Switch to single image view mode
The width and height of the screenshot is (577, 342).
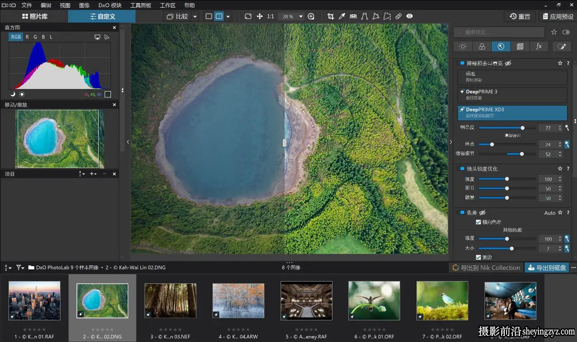point(208,16)
